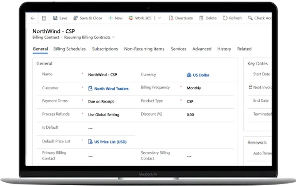
Task: Switch to the Billing Schedules tab
Action: click(x=70, y=49)
